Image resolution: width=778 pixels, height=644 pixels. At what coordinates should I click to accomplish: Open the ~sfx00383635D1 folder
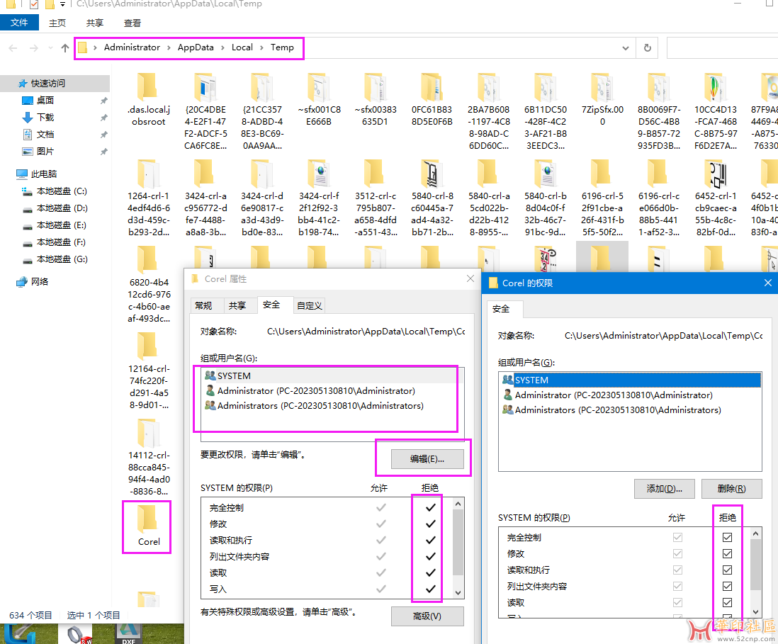coord(375,100)
